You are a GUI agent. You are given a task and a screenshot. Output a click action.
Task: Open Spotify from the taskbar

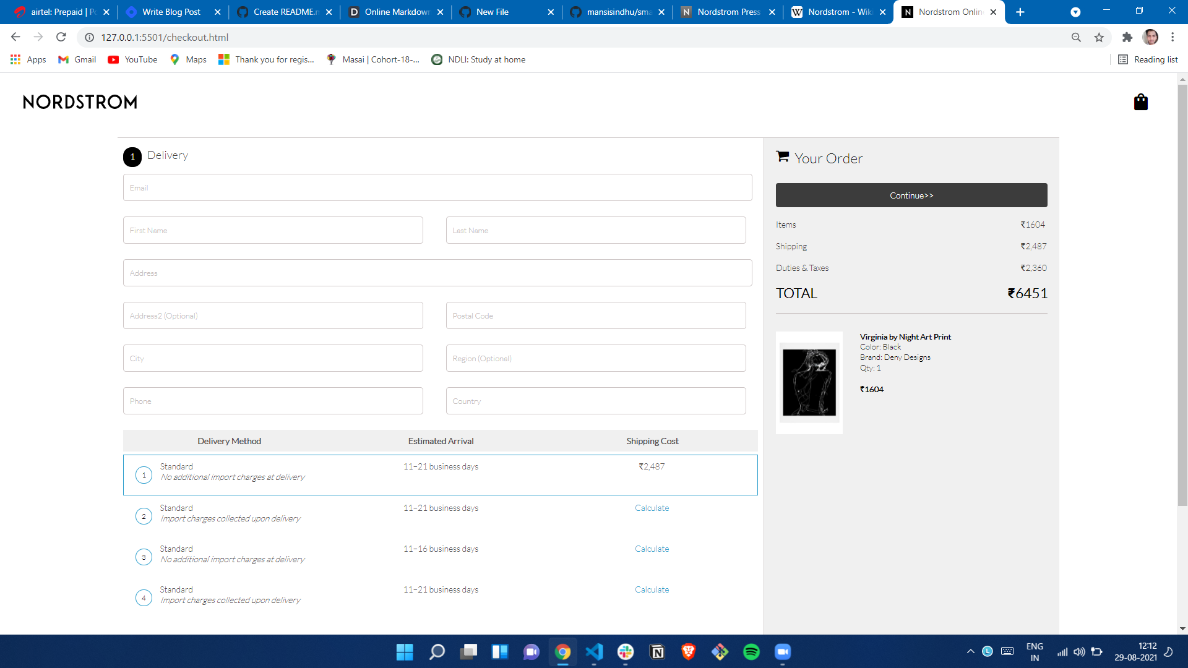(x=751, y=651)
